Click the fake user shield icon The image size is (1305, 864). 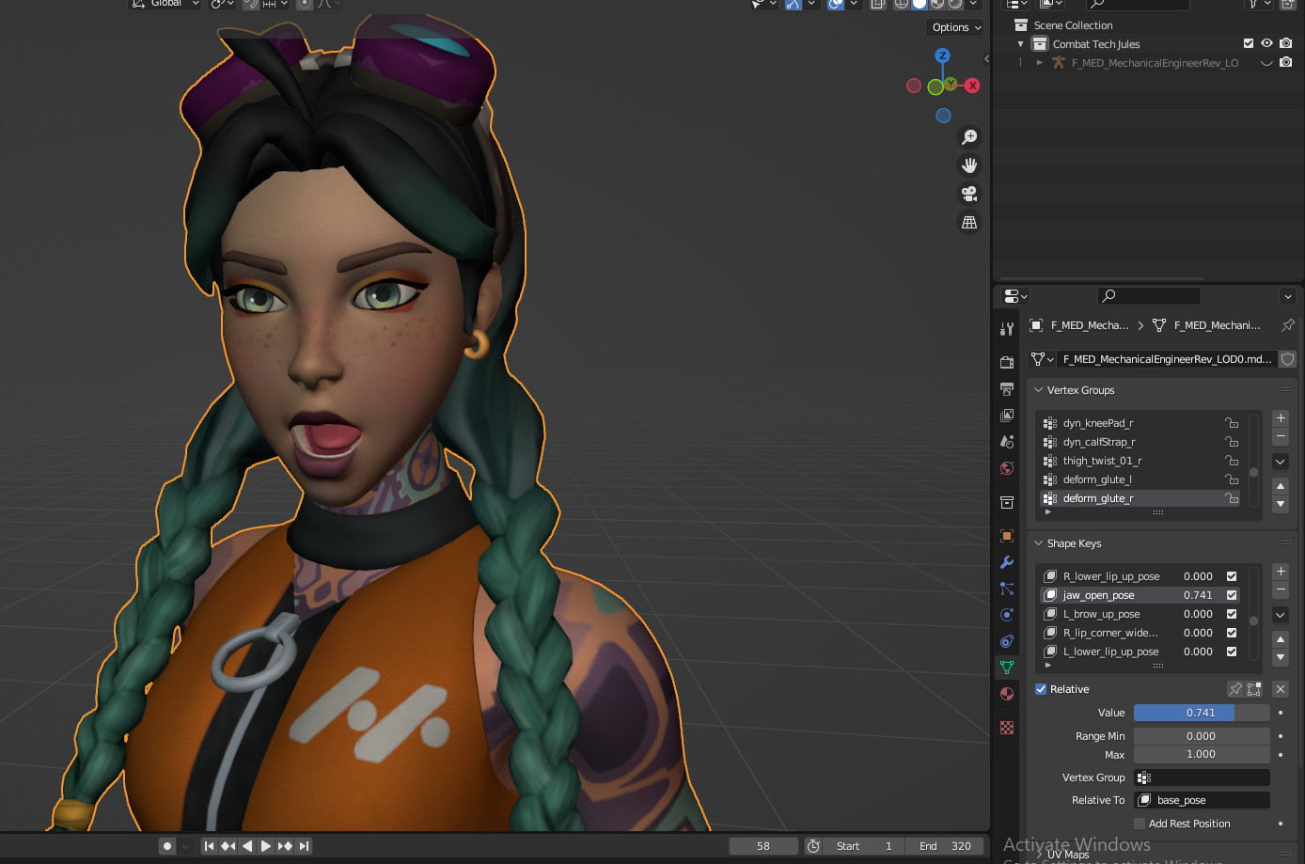[1288, 359]
